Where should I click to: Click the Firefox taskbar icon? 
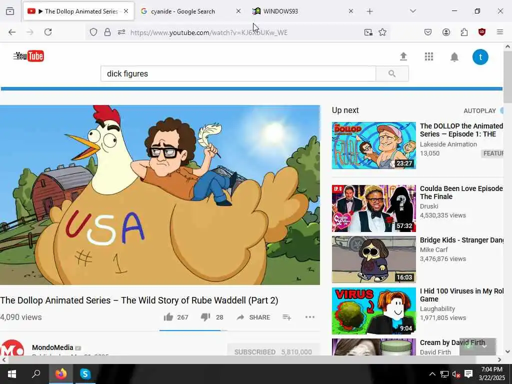coord(60,374)
